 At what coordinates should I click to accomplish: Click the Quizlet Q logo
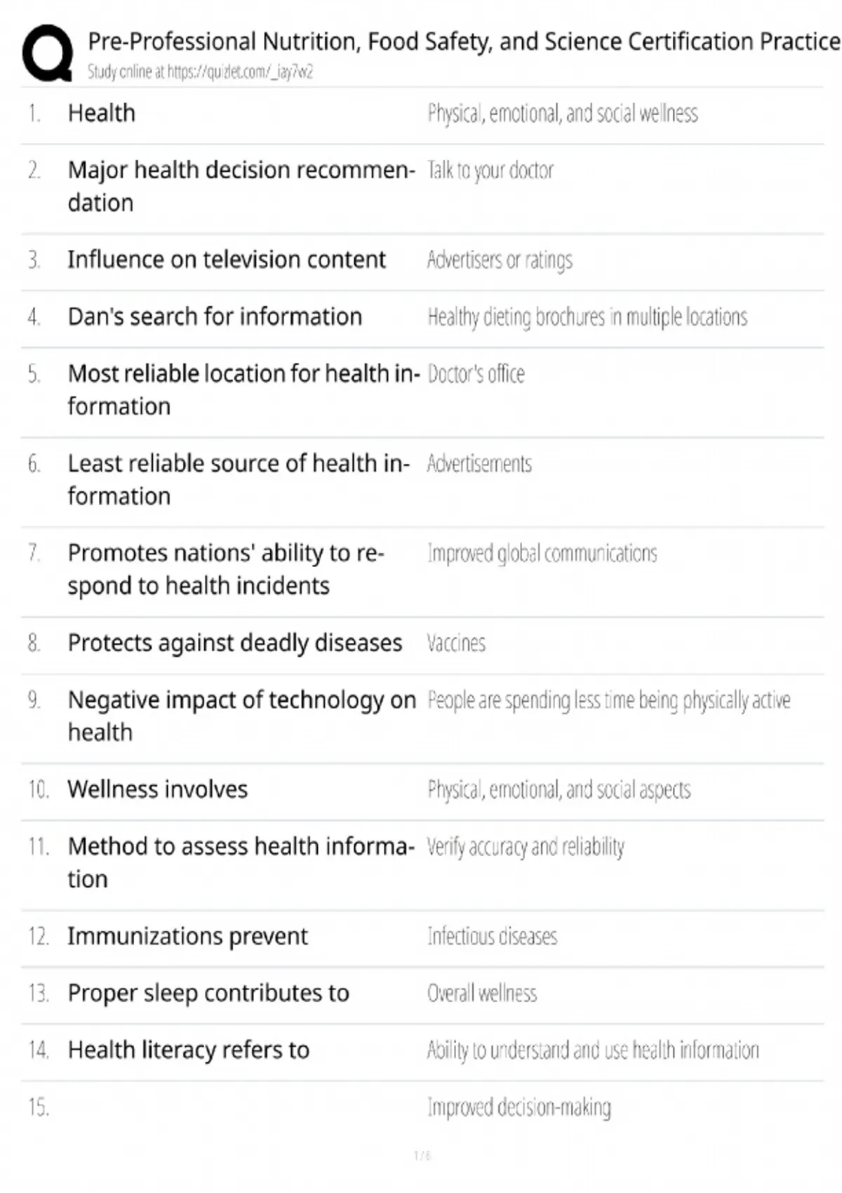[x=47, y=54]
